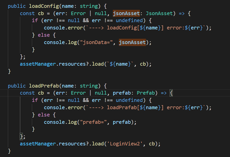
Task: Click undefined keyword in loadPrefab's if condition
Action: coord(129,100)
